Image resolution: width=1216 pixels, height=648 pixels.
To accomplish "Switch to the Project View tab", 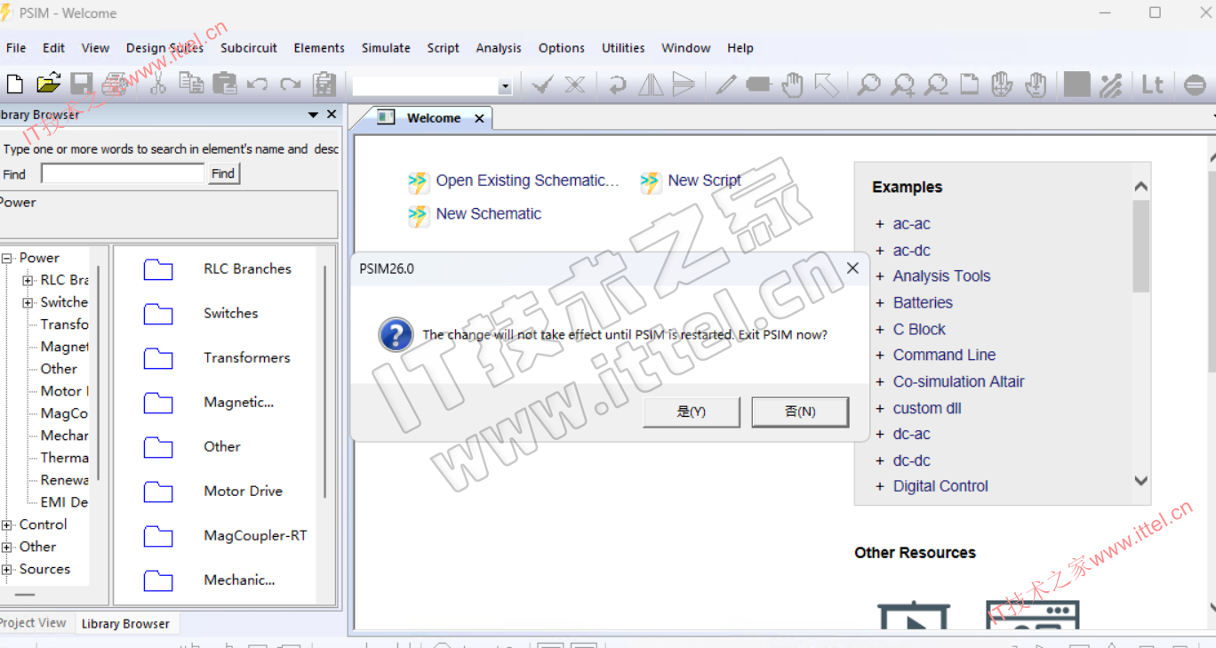I will [33, 623].
